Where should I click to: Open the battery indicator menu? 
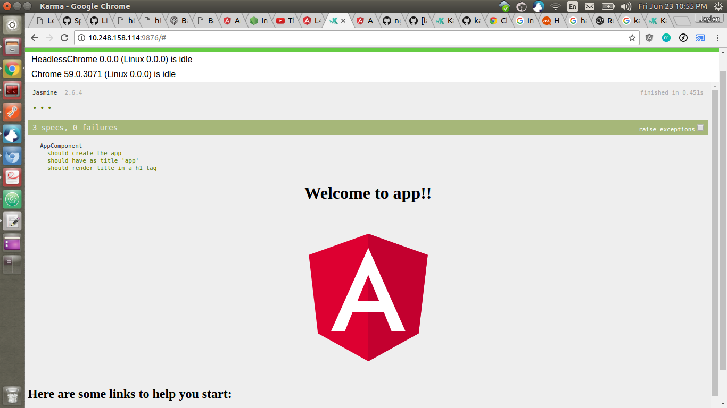pos(608,6)
